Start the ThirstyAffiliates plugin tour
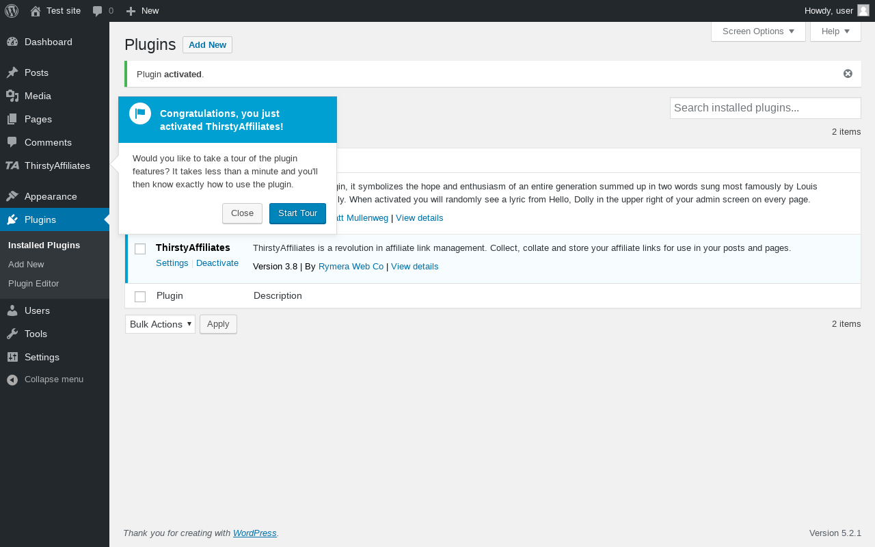 point(297,213)
